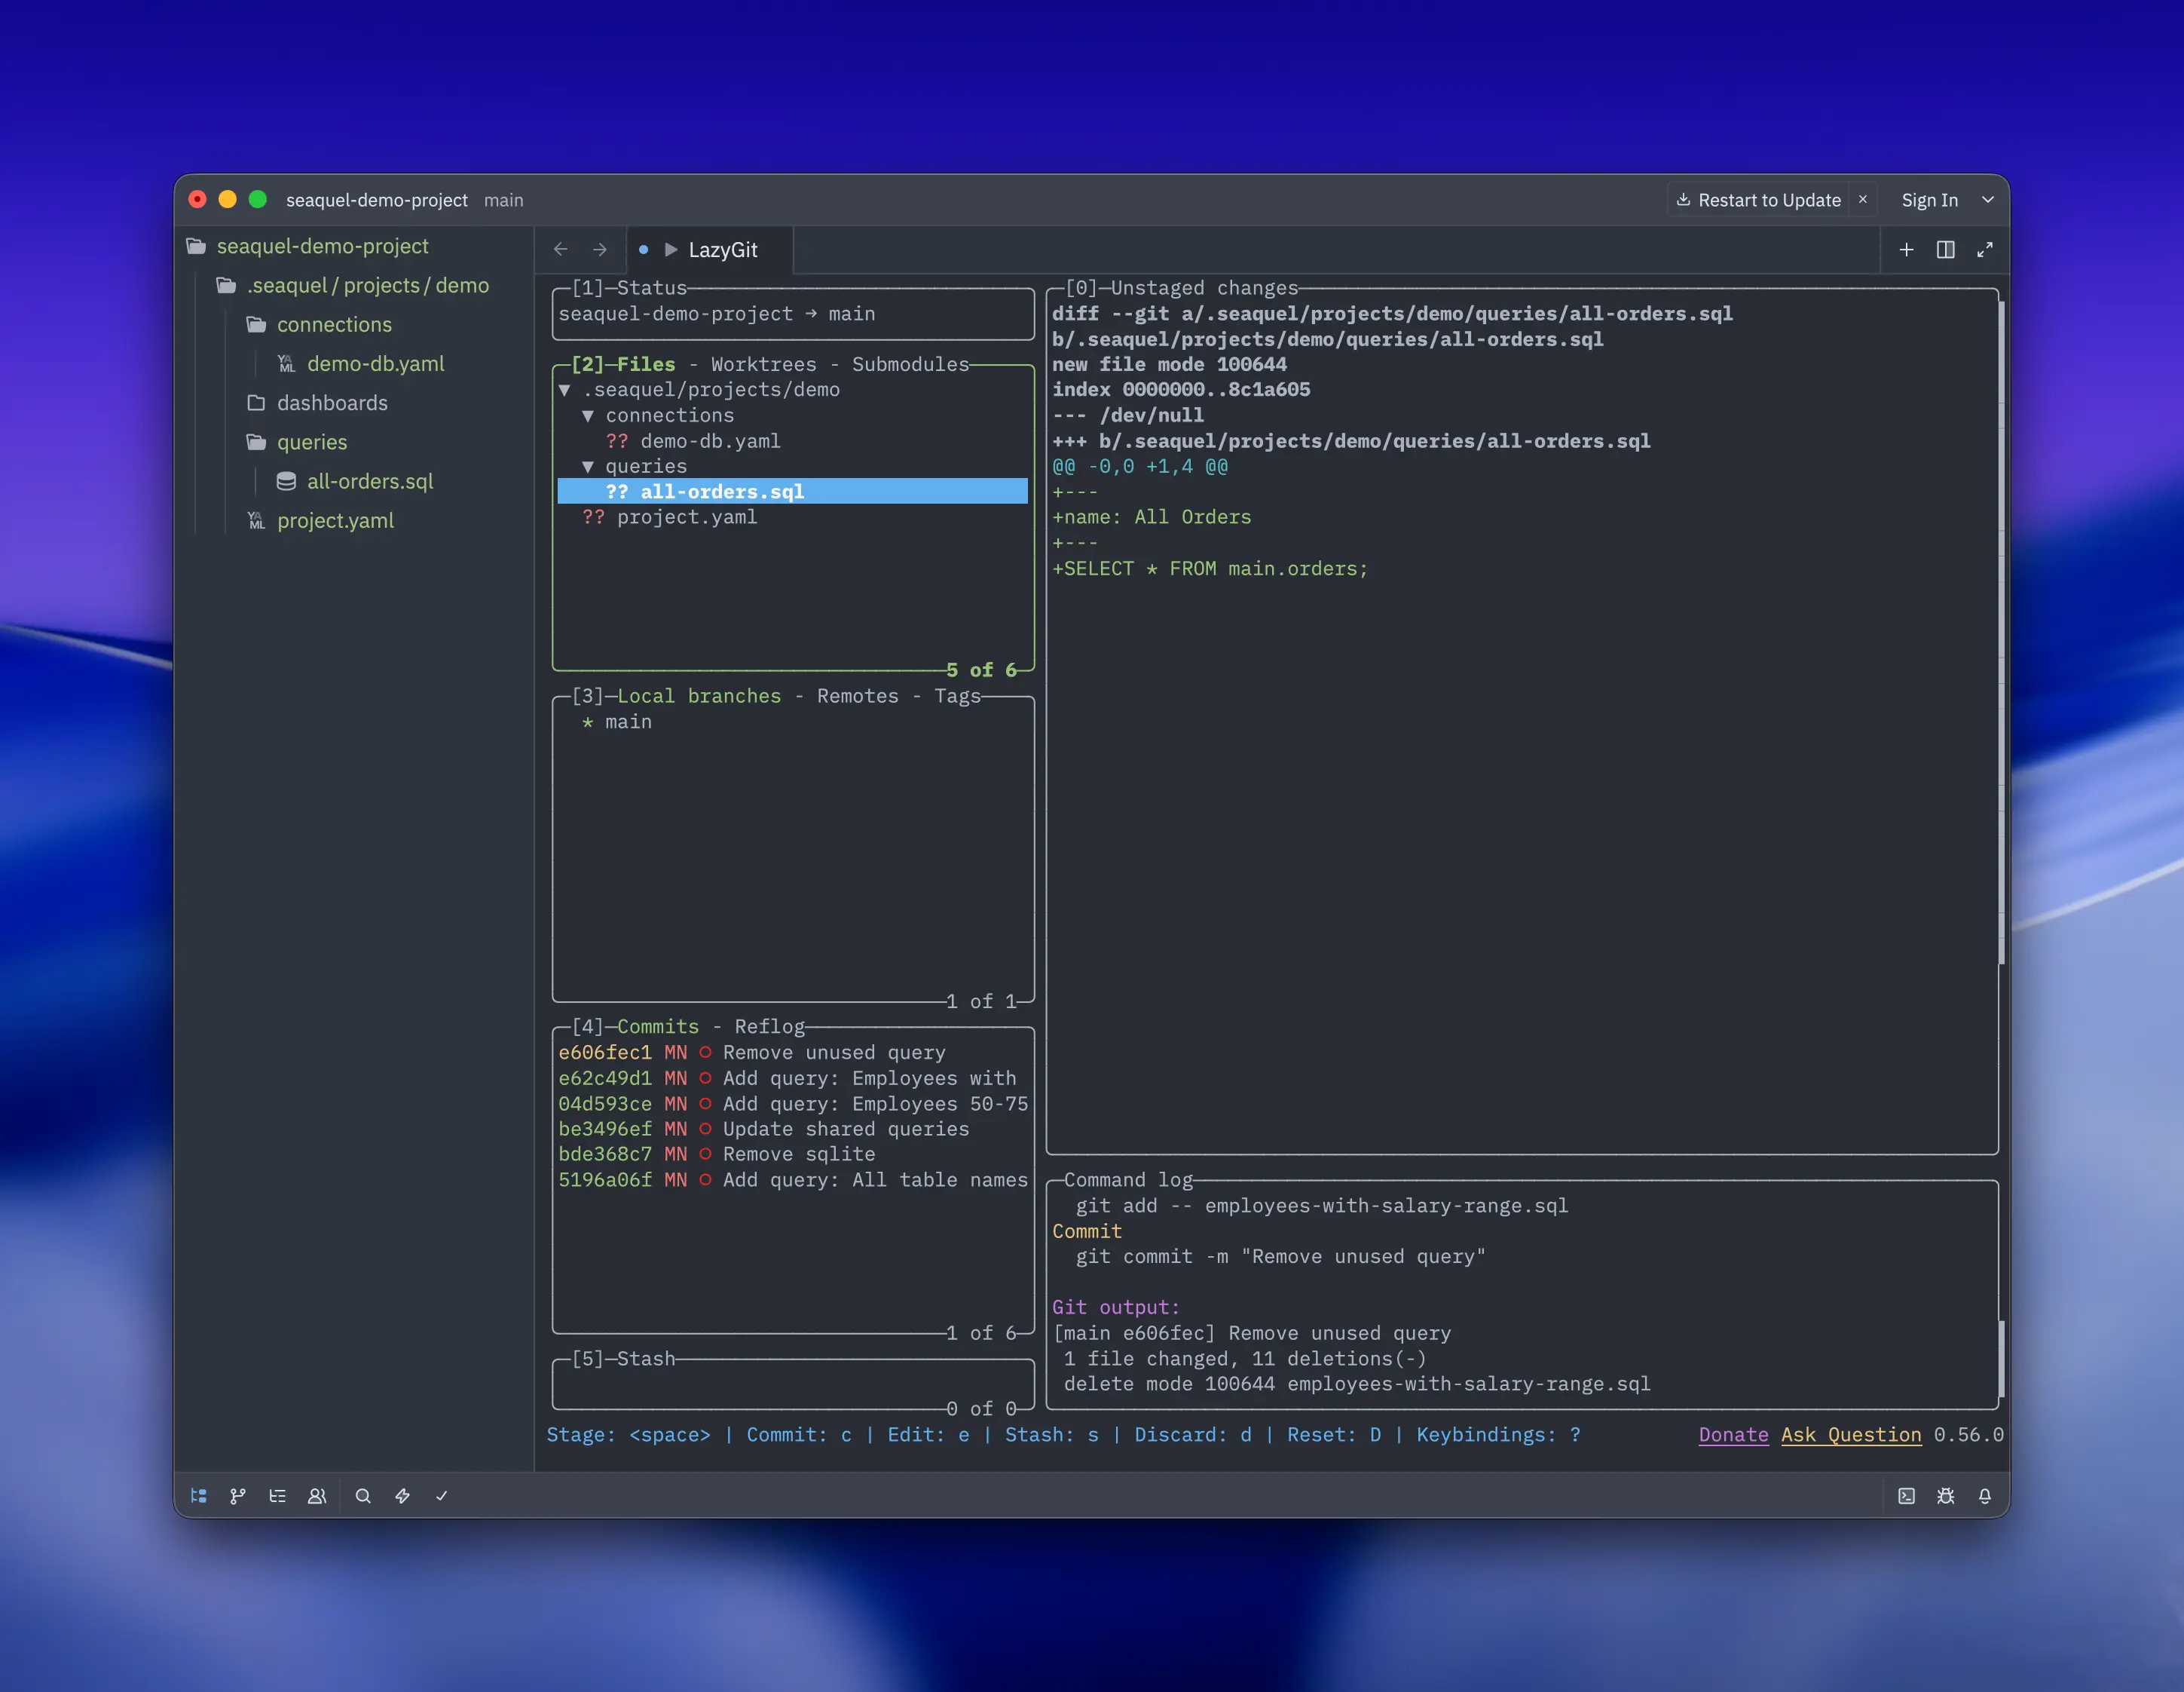Select the LazyGit tab
The height and width of the screenshot is (1692, 2184).
721,250
